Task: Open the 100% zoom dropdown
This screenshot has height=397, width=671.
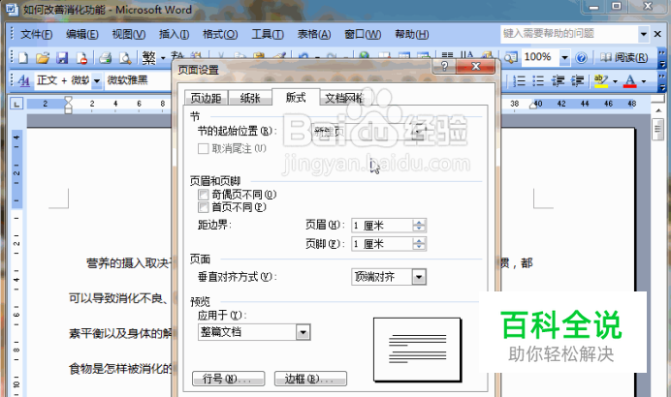Action: click(564, 57)
